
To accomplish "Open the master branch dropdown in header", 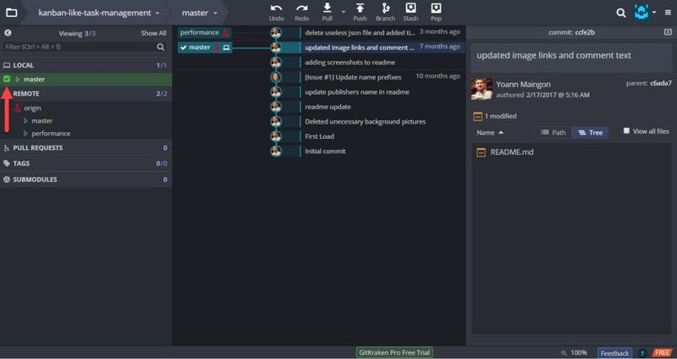I will [200, 13].
